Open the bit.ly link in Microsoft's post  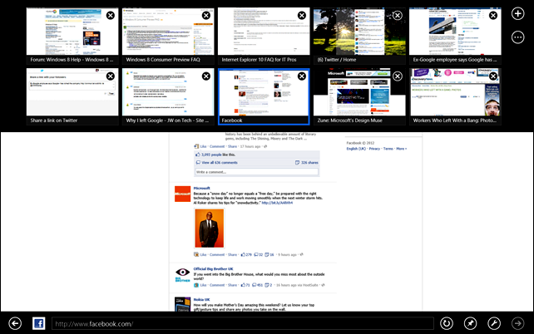tap(277, 203)
